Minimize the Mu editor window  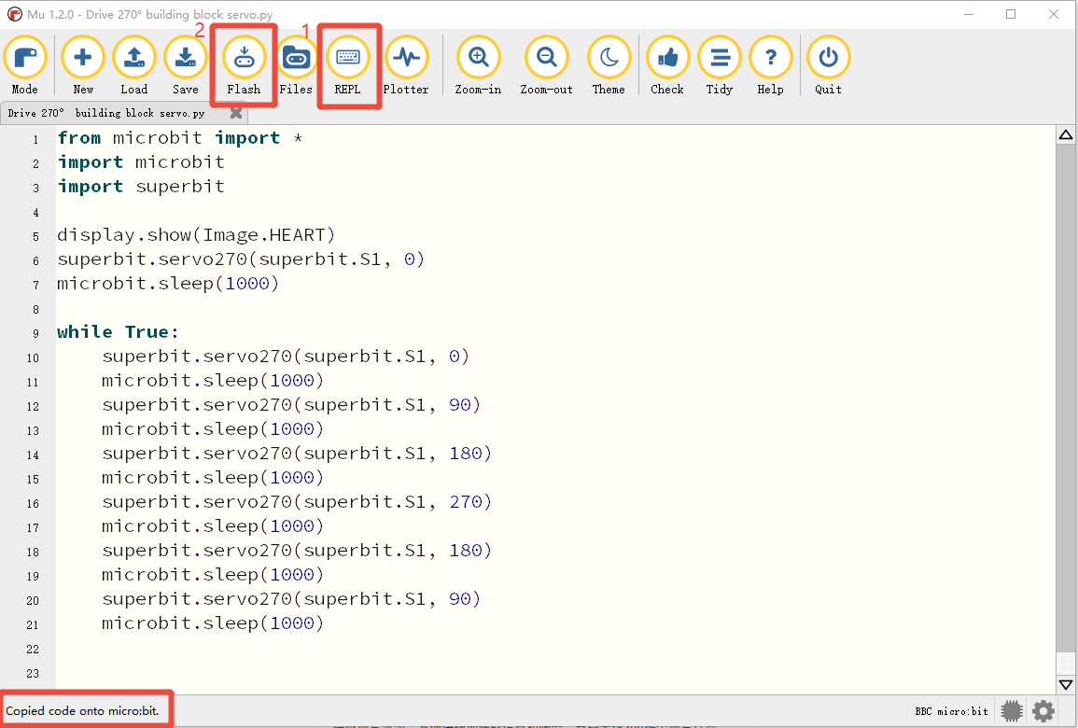969,14
